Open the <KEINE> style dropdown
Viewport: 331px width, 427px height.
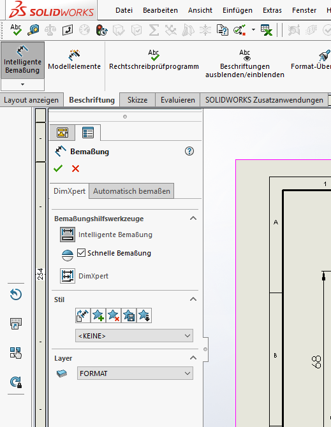[x=135, y=336]
